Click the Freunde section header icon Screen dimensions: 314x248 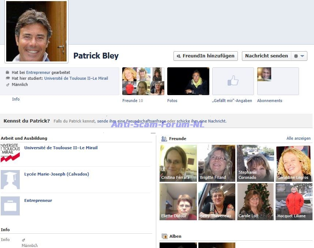coord(164,139)
